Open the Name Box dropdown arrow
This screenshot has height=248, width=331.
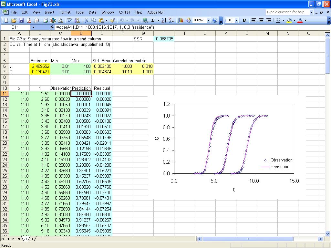pos(33,27)
